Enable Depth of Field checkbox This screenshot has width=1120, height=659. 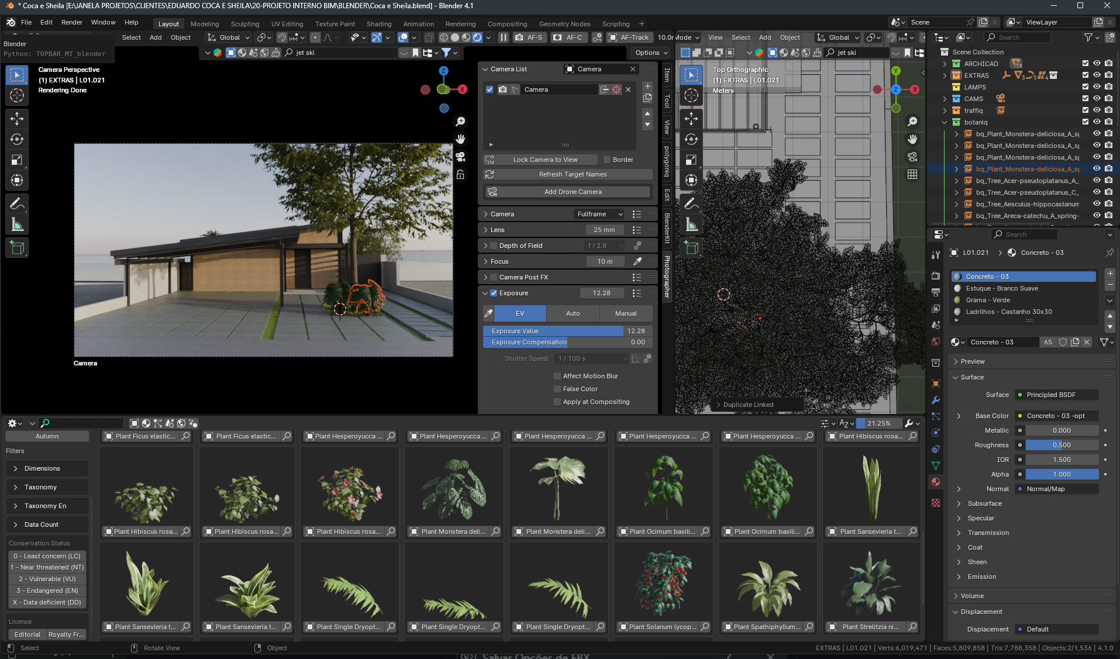[494, 246]
